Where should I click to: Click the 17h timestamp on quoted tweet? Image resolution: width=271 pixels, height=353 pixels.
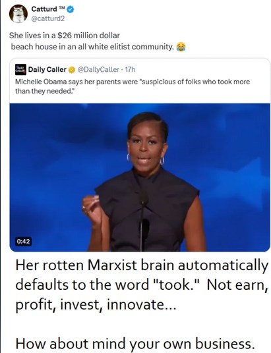[x=130, y=70]
